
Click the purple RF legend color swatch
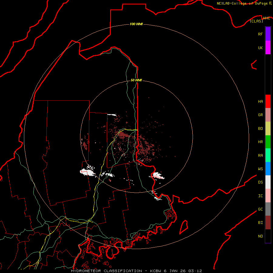[x=268, y=34]
